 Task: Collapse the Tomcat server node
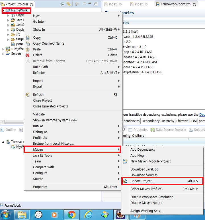3,142
